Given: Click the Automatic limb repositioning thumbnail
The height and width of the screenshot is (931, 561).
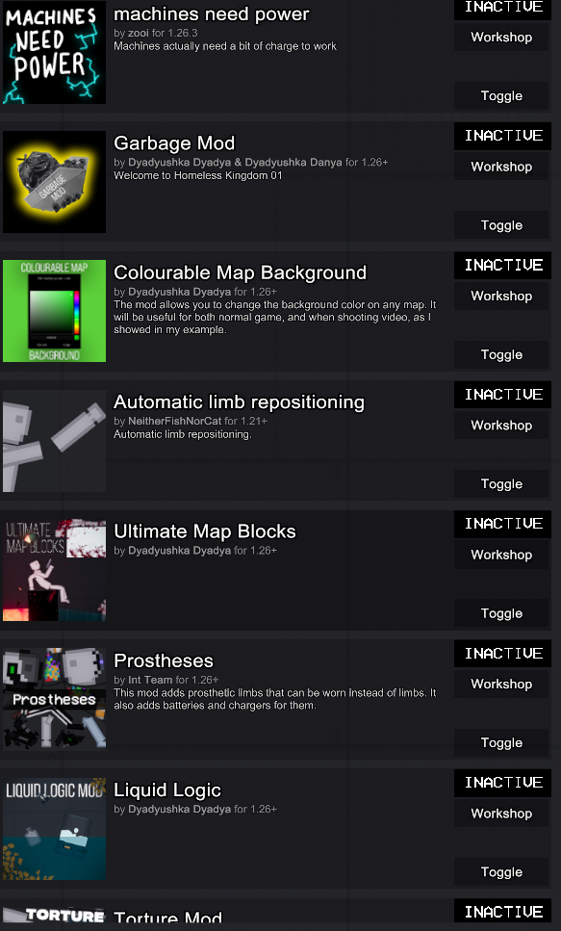Looking at the screenshot, I should click(x=54, y=440).
